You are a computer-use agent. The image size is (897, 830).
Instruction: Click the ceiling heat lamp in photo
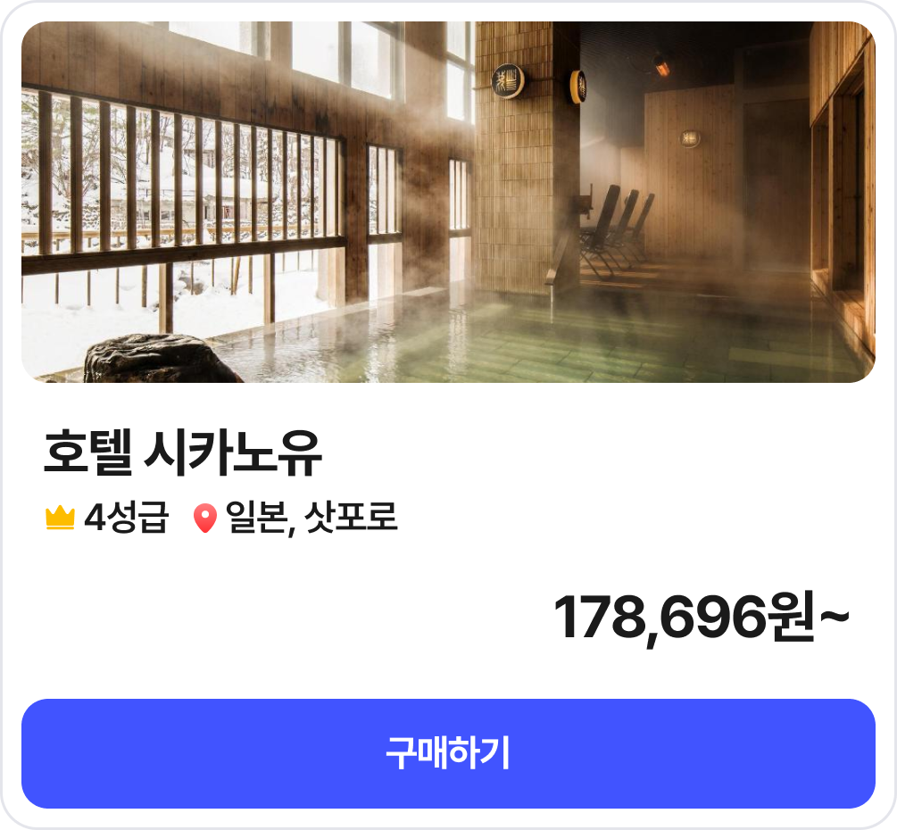[660, 64]
